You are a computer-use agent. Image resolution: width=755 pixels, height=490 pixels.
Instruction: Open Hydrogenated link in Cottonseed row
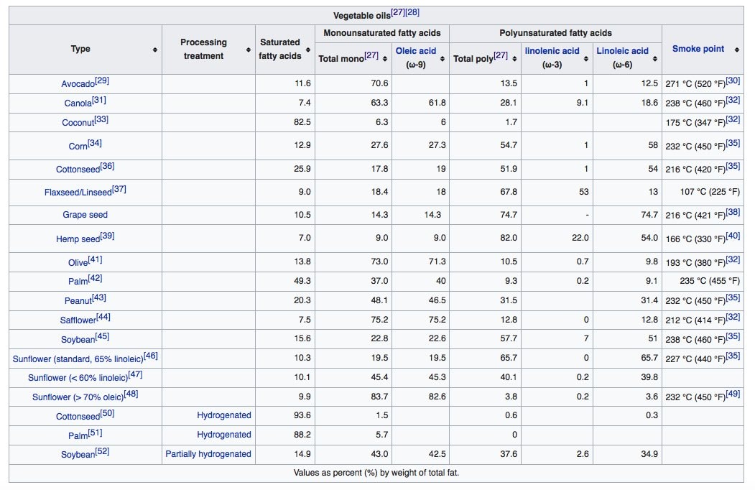[224, 415]
